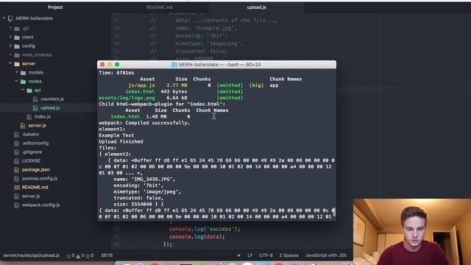This screenshot has width=471, height=265.
Task: Collapse the routes folder chevron
Action: tap(17, 81)
